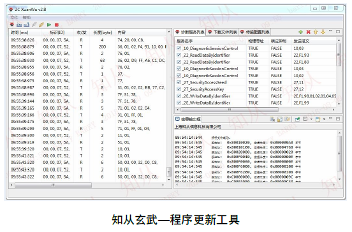Click the first blue device connect icon

coord(19,24)
